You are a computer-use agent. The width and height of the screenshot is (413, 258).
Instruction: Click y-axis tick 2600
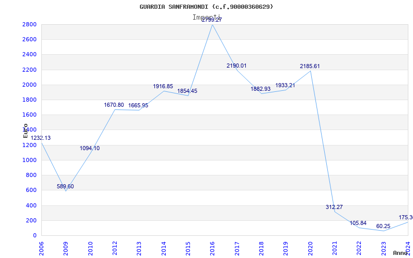click(x=29, y=40)
